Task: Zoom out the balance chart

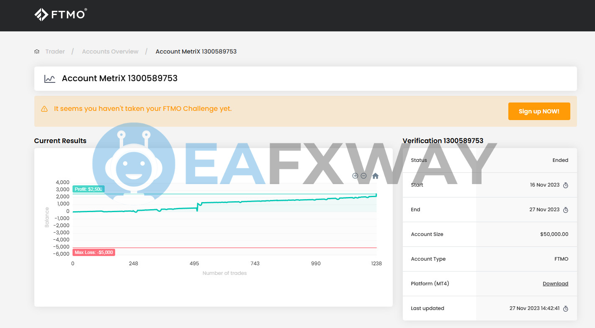Action: (363, 176)
